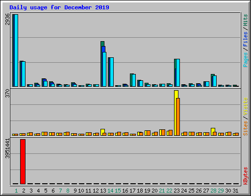Click day label 28 on the x-axis
251x196 pixels.
213,191
